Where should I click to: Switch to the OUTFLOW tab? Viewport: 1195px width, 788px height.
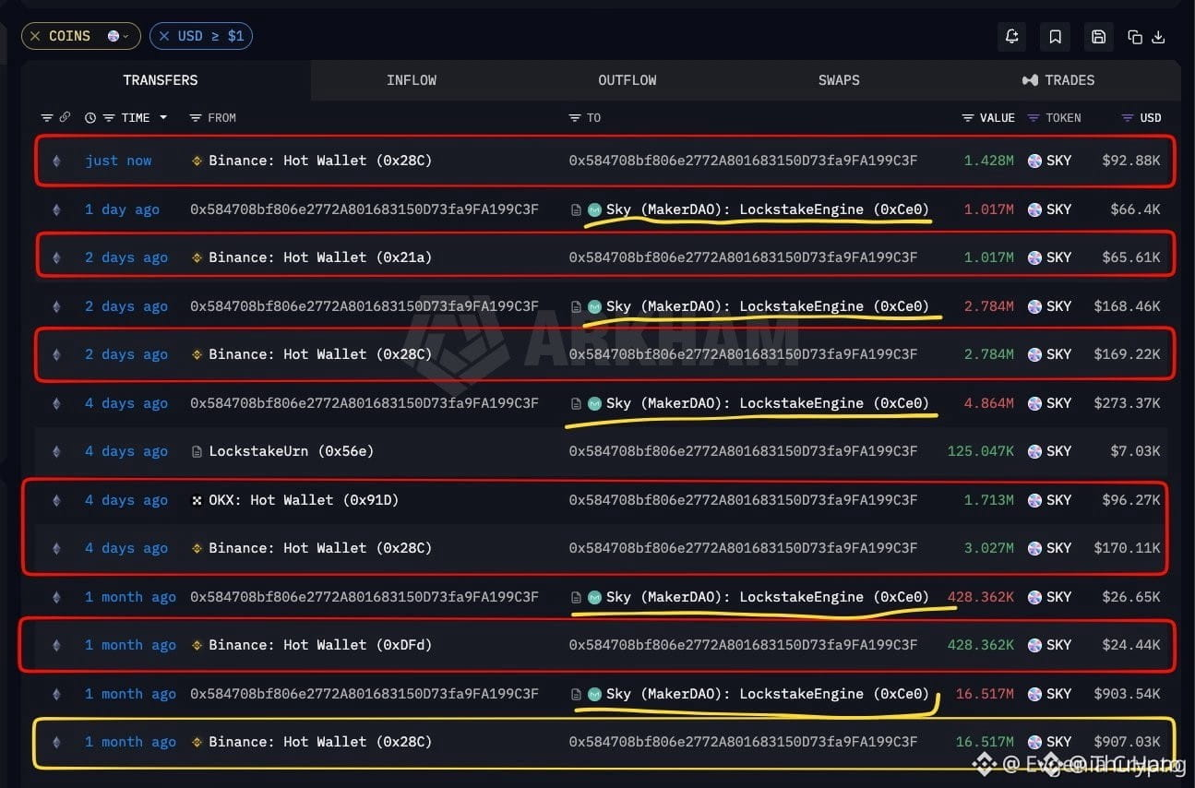627,80
